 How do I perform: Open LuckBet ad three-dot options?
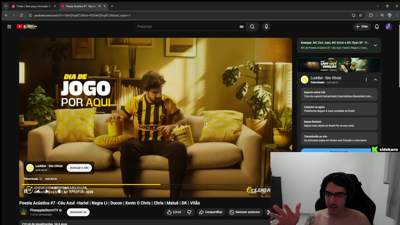[x=366, y=80]
